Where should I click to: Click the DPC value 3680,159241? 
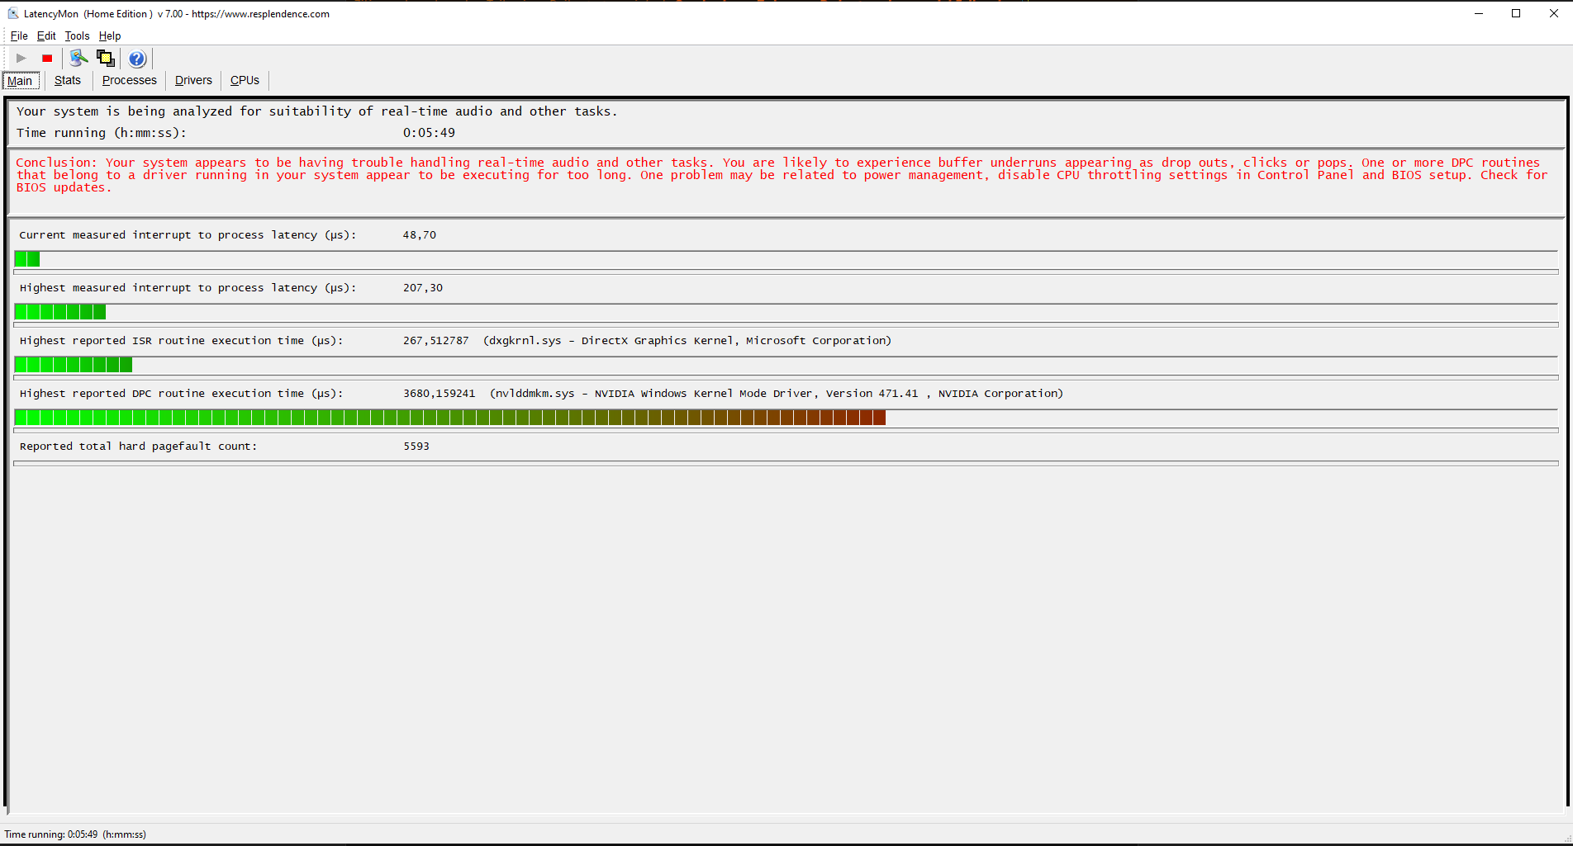coord(439,394)
